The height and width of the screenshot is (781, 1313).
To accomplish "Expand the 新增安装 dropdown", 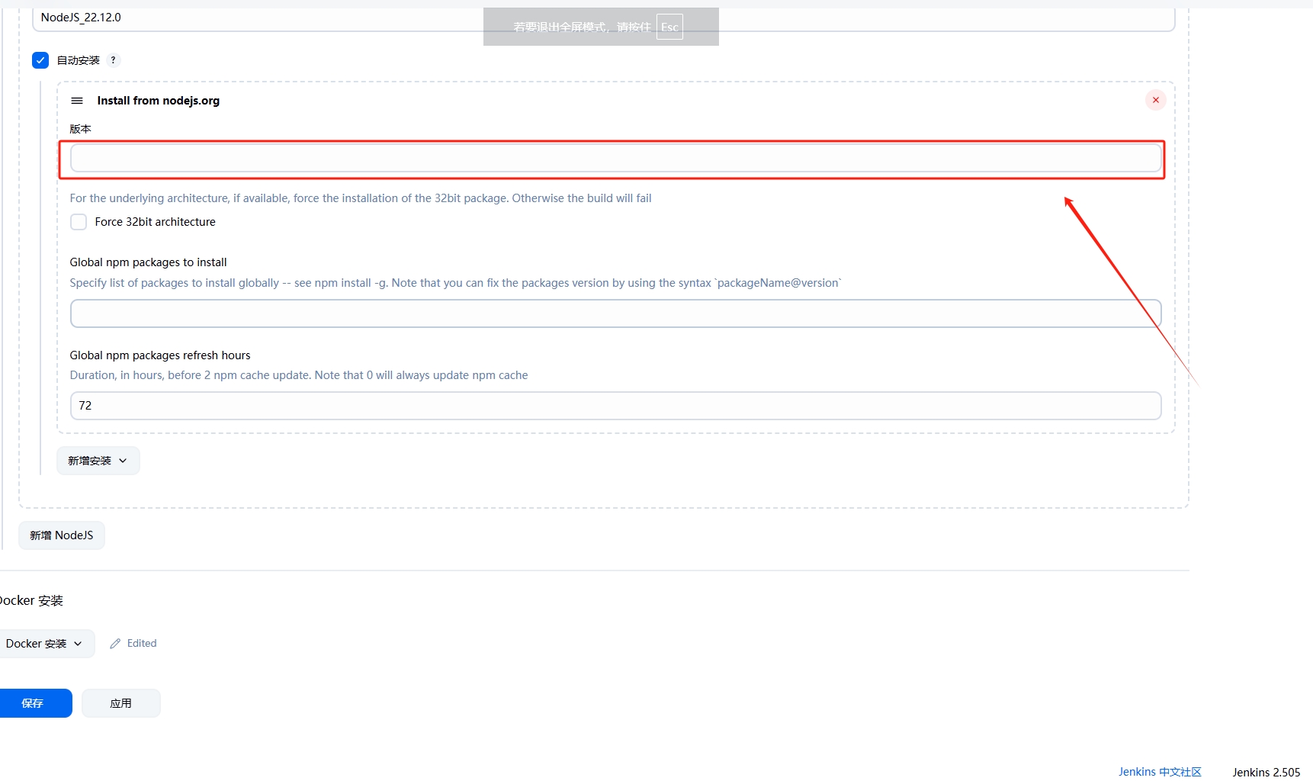I will [x=98, y=461].
